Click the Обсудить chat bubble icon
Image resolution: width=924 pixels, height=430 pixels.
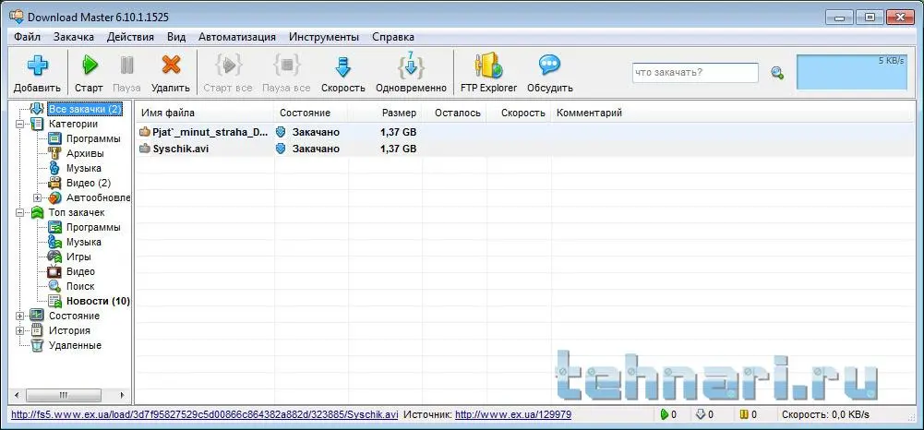pyautogui.click(x=550, y=65)
